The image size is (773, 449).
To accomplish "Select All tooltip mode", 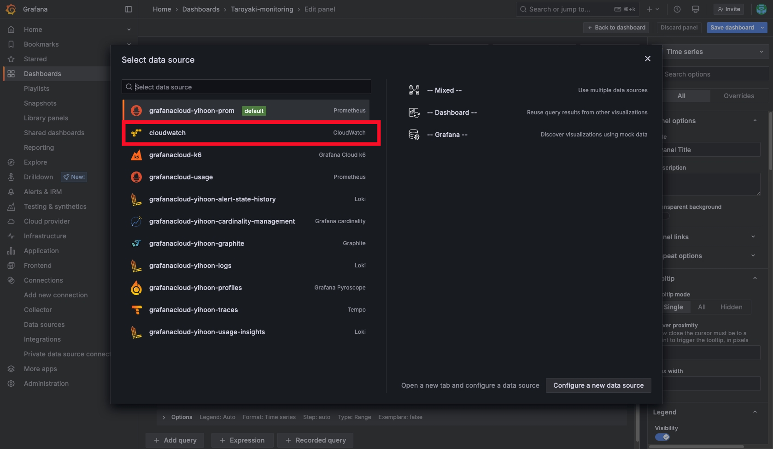I will [702, 307].
